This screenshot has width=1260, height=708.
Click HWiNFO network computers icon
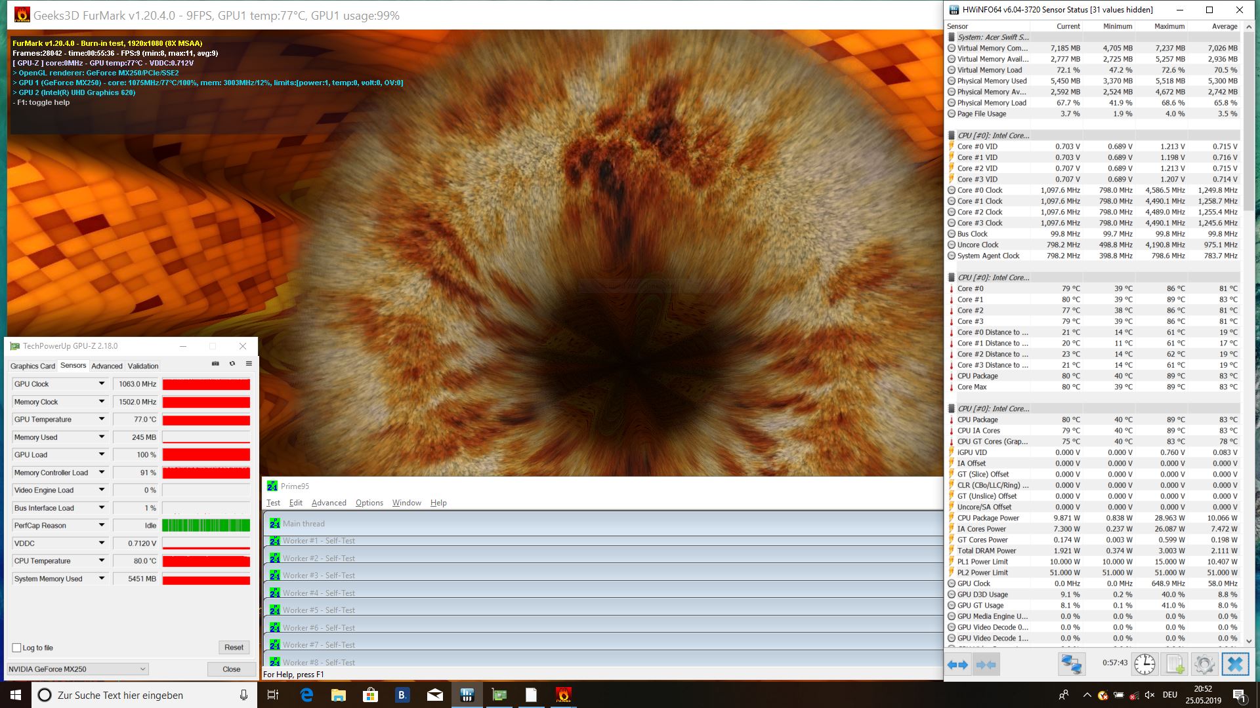(1071, 665)
